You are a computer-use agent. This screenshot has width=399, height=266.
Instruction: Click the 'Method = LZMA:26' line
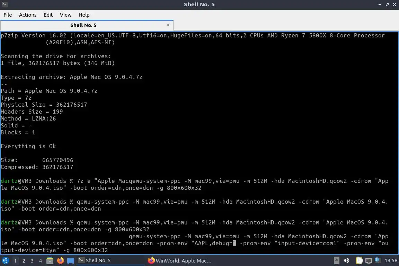pyautogui.click(x=28, y=118)
